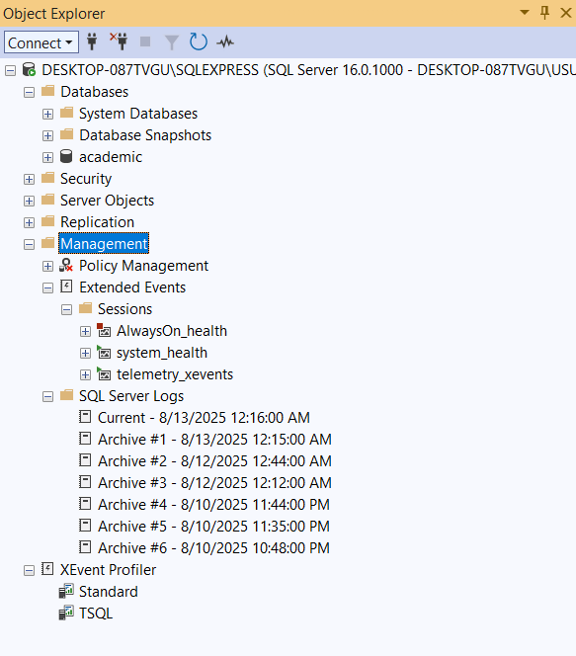Screen dimensions: 576x656
Task: Select the academic database cylinder icon
Action: coord(66,156)
